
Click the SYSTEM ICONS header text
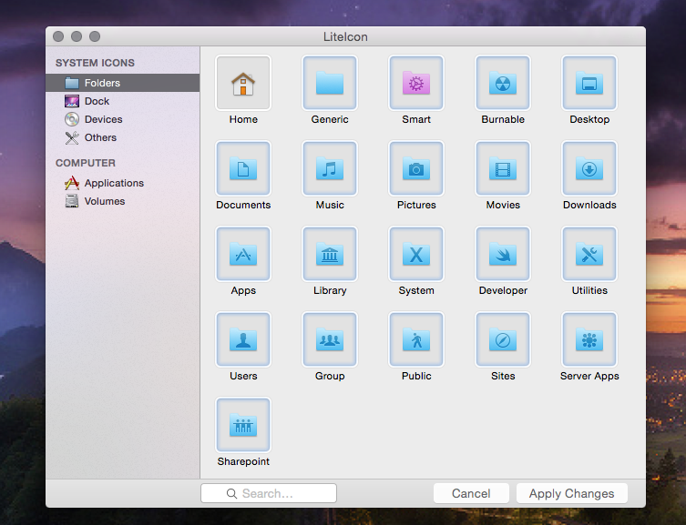pos(95,63)
